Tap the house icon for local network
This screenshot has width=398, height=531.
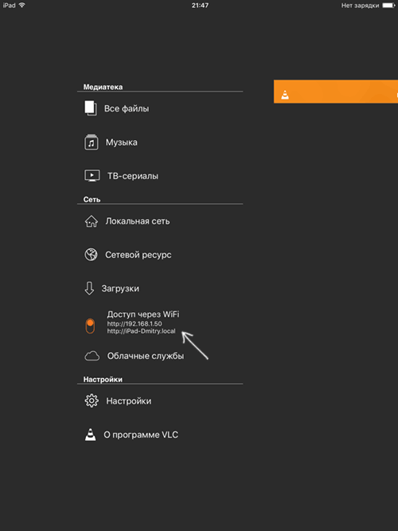tap(91, 221)
